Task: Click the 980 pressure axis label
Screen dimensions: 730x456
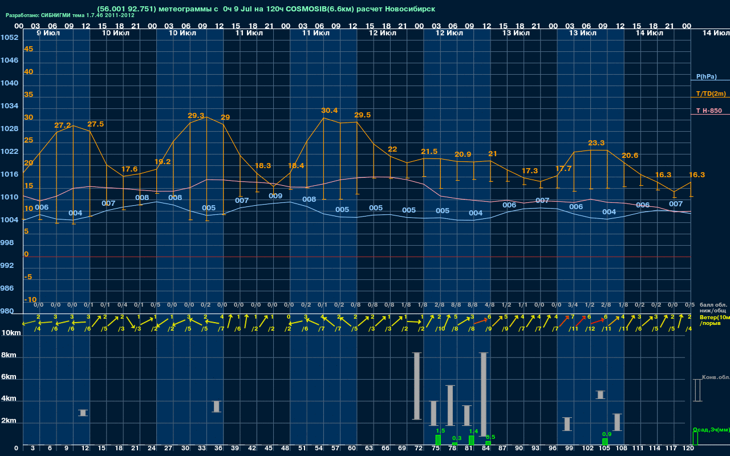Action: (7, 311)
